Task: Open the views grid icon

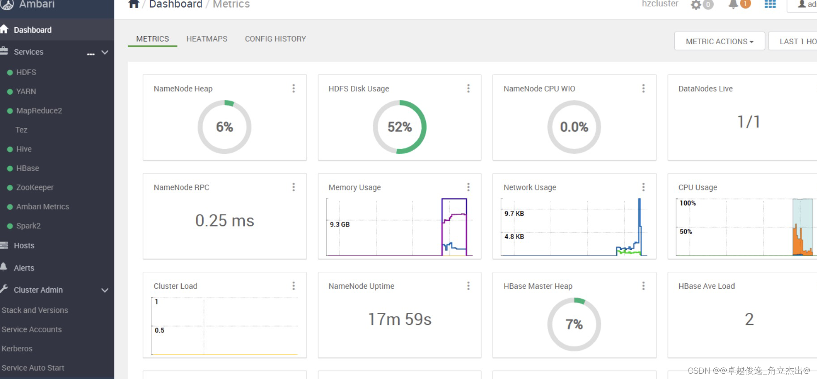Action: [770, 4]
